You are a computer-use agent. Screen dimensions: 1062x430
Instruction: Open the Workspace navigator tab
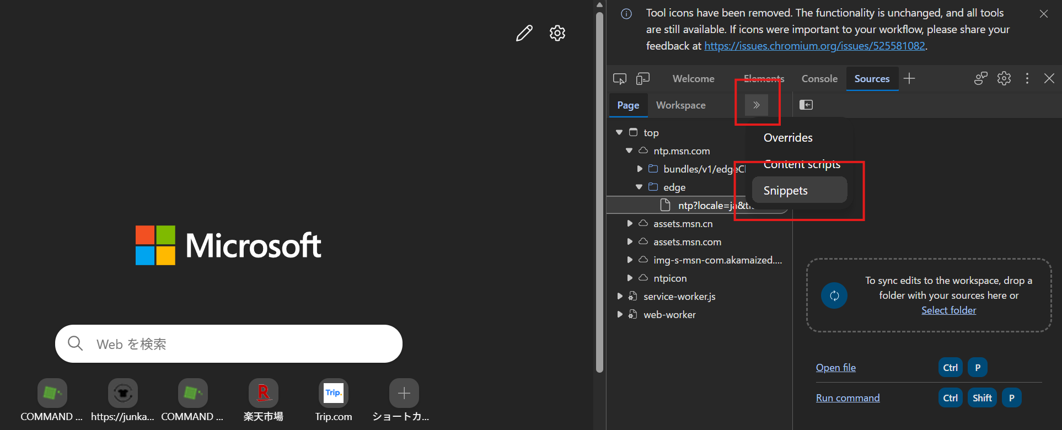[680, 105]
